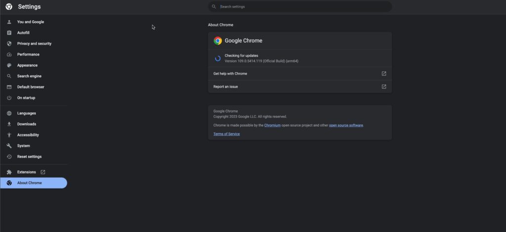Click external link icon for Report an issue
Image resolution: width=506 pixels, height=232 pixels.
click(x=383, y=87)
